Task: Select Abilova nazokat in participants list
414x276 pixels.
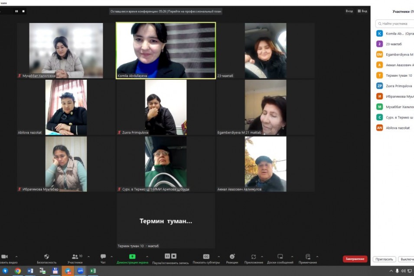Action: click(395, 128)
